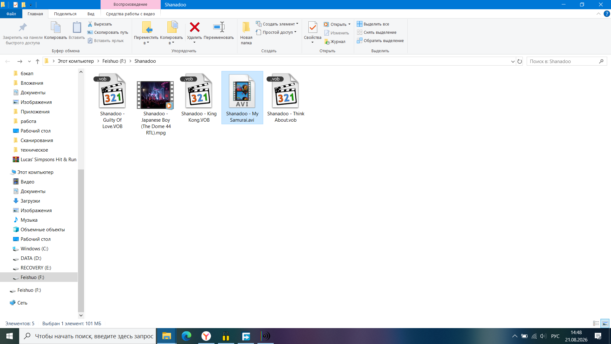Click Вставить ярлык (Paste shortcut)
This screenshot has width=611, height=344.
pyautogui.click(x=106, y=40)
